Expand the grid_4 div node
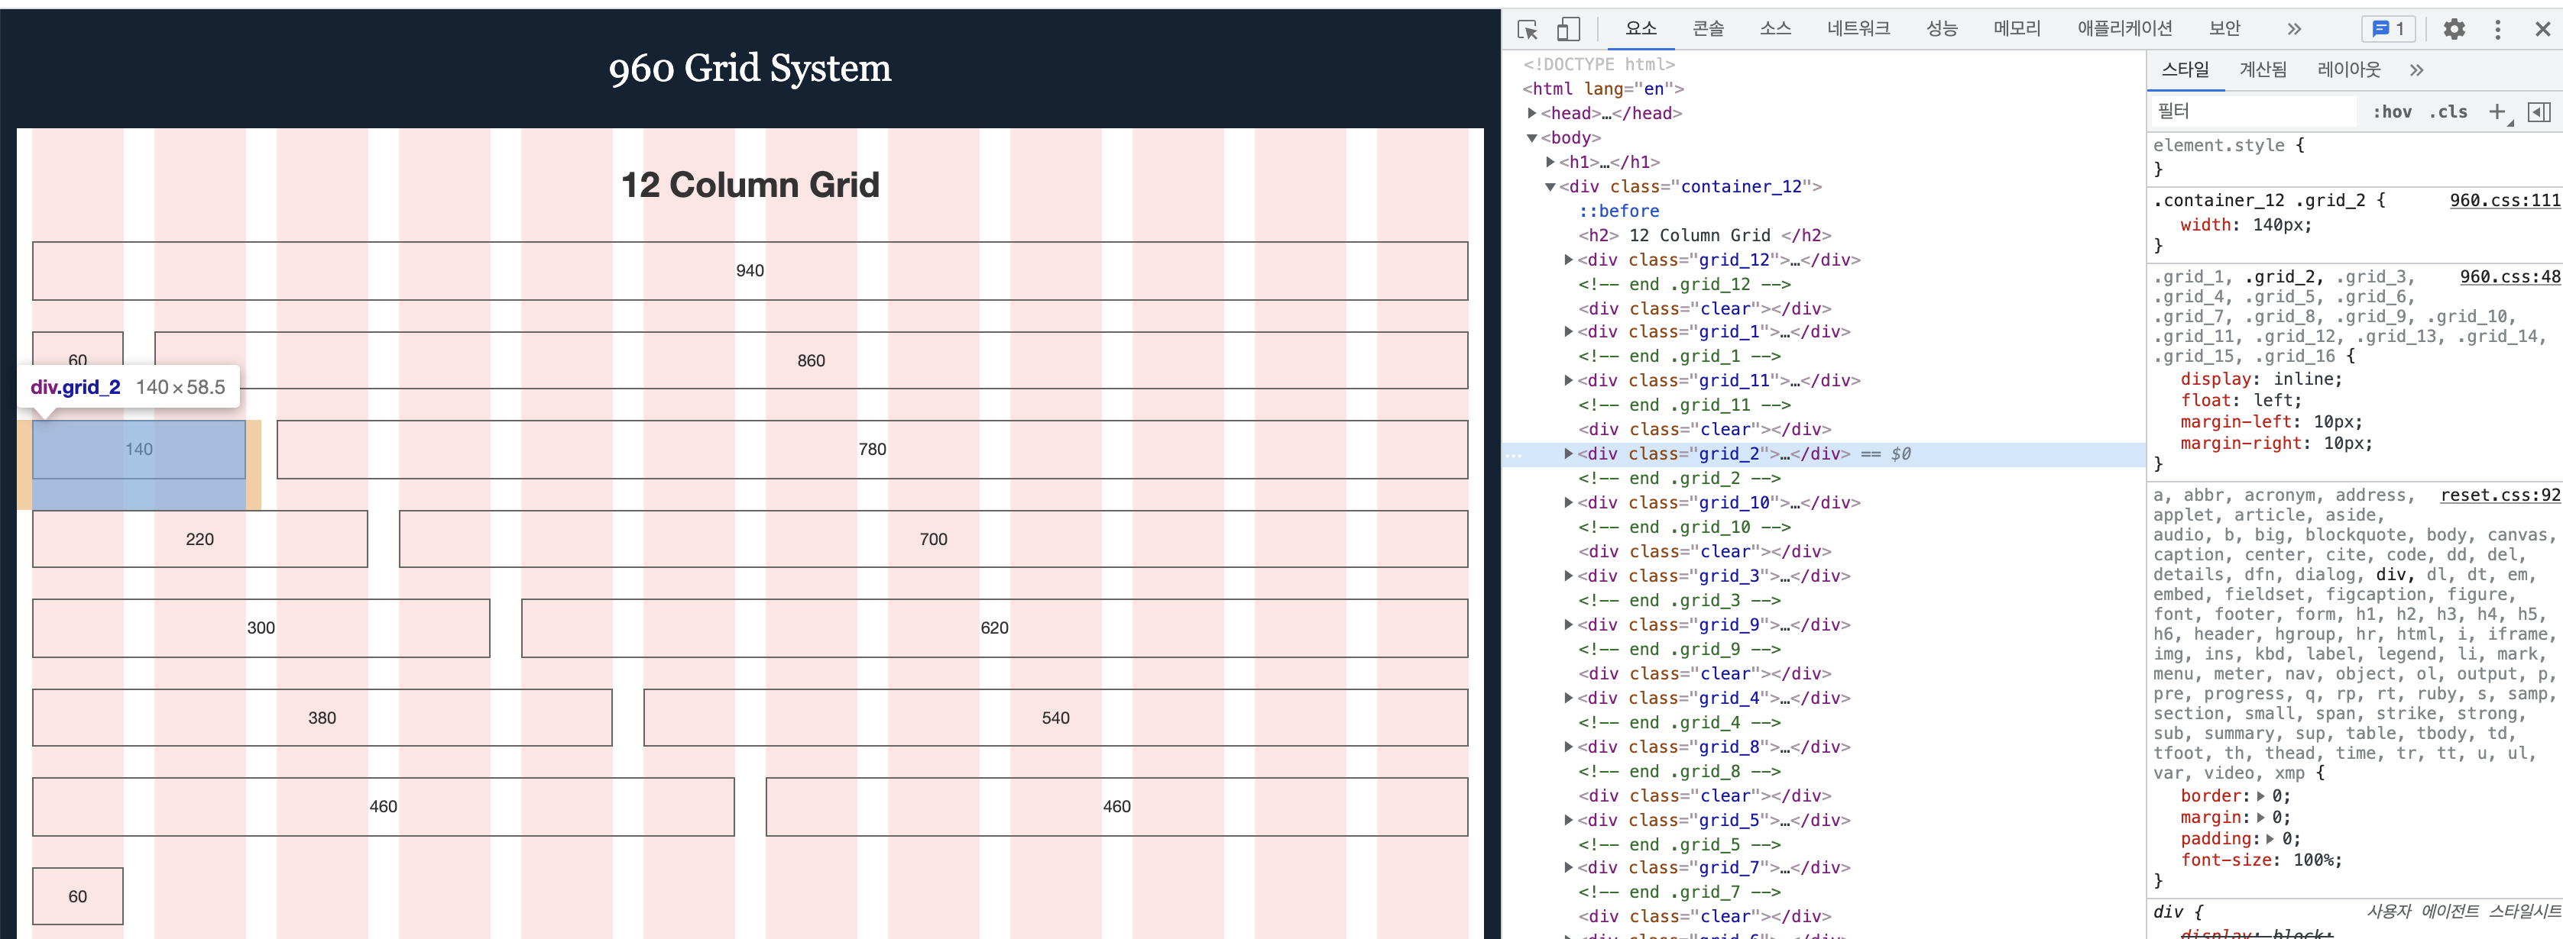This screenshot has width=2563, height=939. [1569, 699]
